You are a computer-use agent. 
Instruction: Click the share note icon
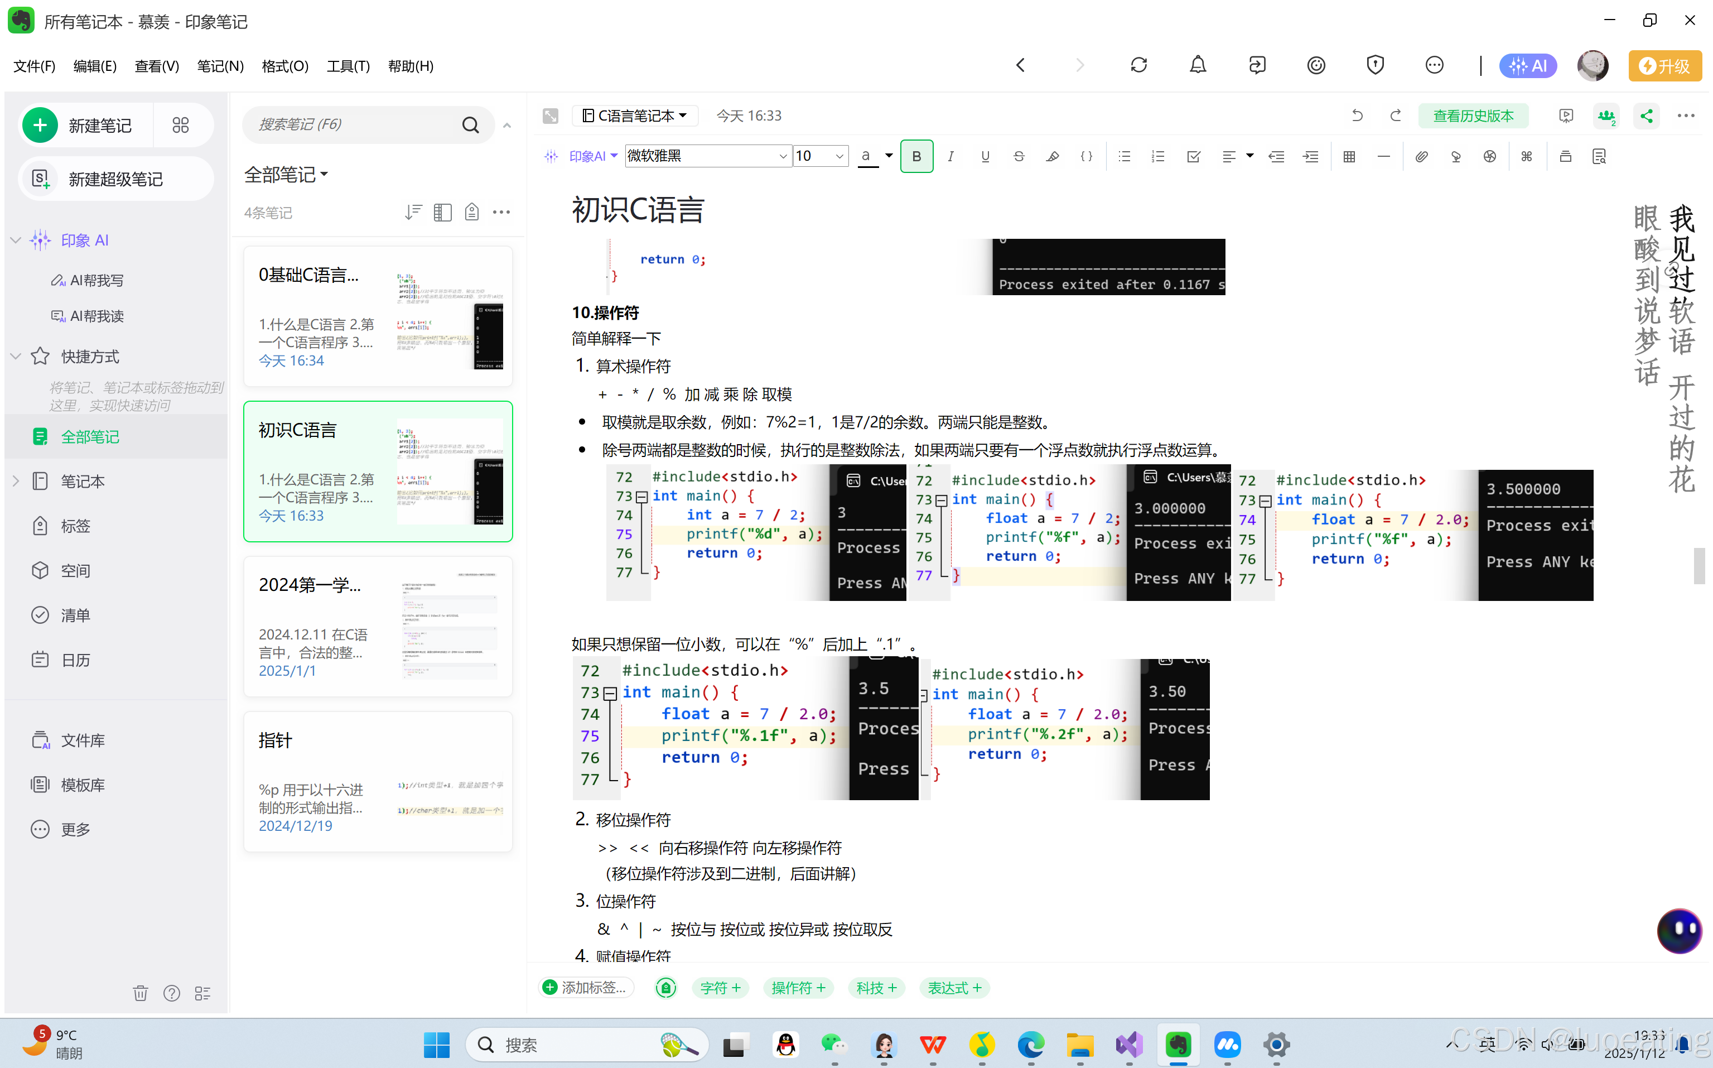click(x=1647, y=116)
